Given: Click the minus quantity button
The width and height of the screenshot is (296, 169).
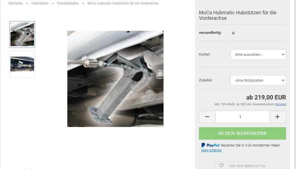Looking at the screenshot, I should tap(207, 117).
